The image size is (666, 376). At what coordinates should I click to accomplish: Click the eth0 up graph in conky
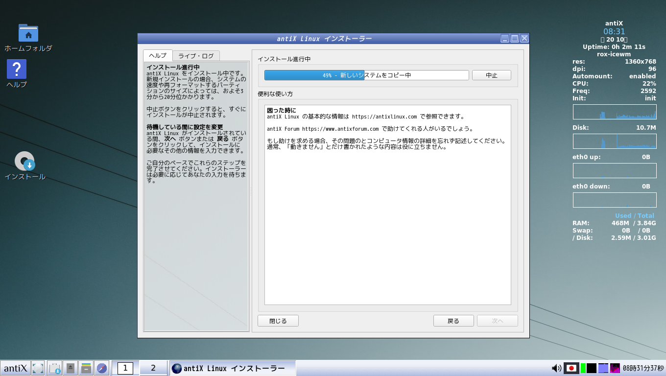(x=615, y=171)
